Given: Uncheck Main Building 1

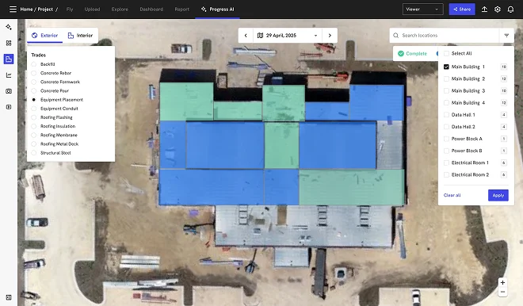Looking at the screenshot, I should (446, 67).
